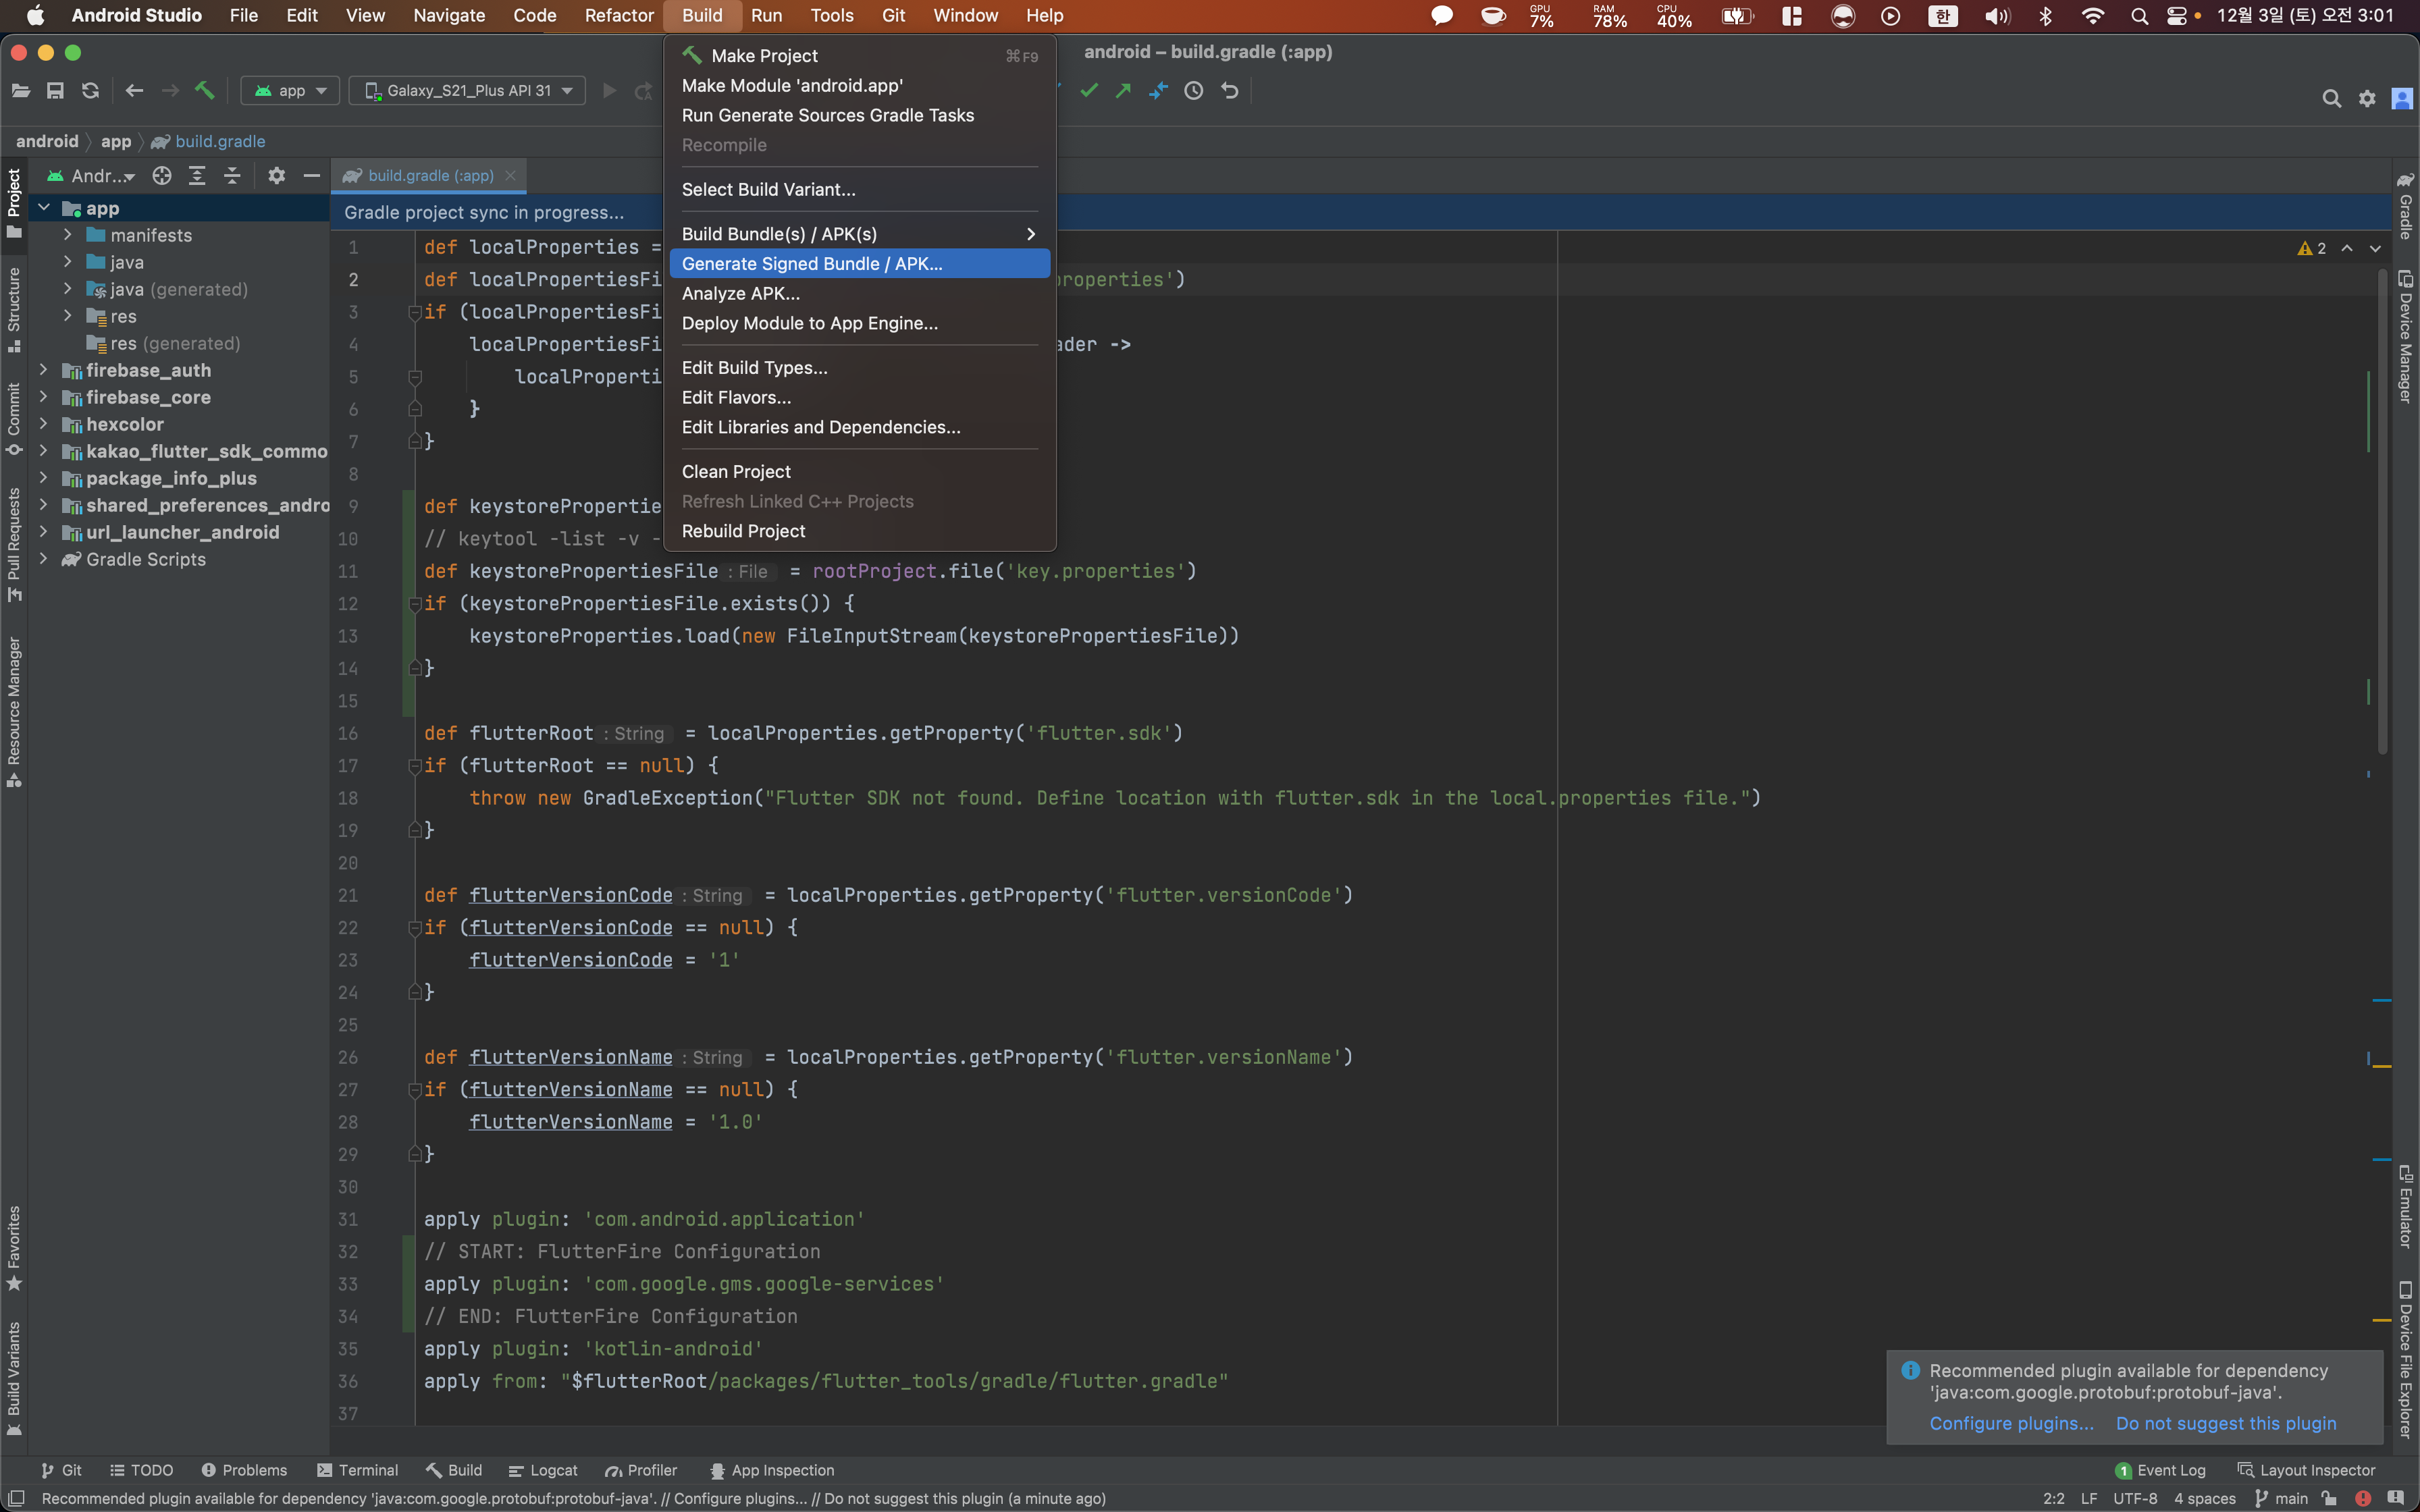The width and height of the screenshot is (2420, 1512).
Task: Click the Sync refresh toolbar icon
Action: [90, 91]
